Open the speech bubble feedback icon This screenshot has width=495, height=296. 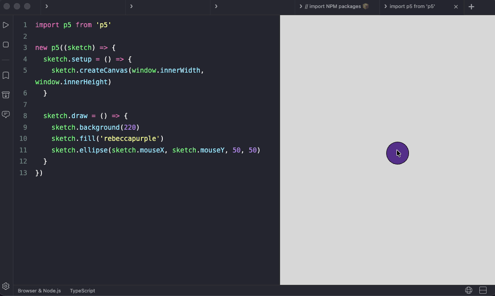[x=6, y=114]
